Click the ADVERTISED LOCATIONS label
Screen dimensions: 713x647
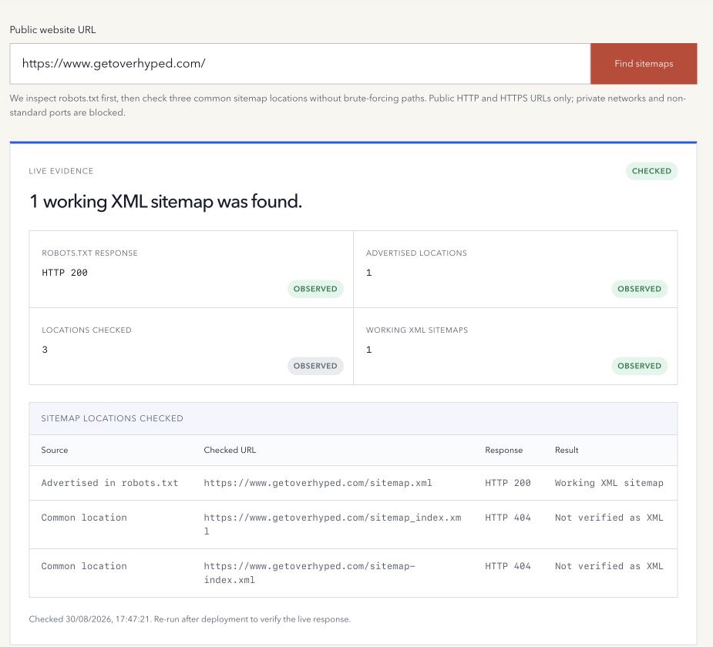click(x=416, y=253)
